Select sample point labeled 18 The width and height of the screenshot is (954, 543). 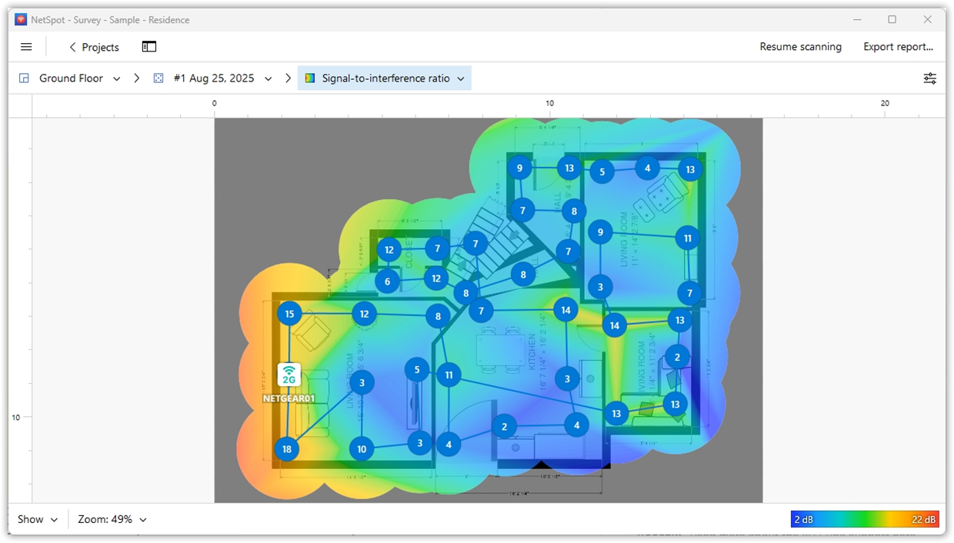(x=287, y=449)
